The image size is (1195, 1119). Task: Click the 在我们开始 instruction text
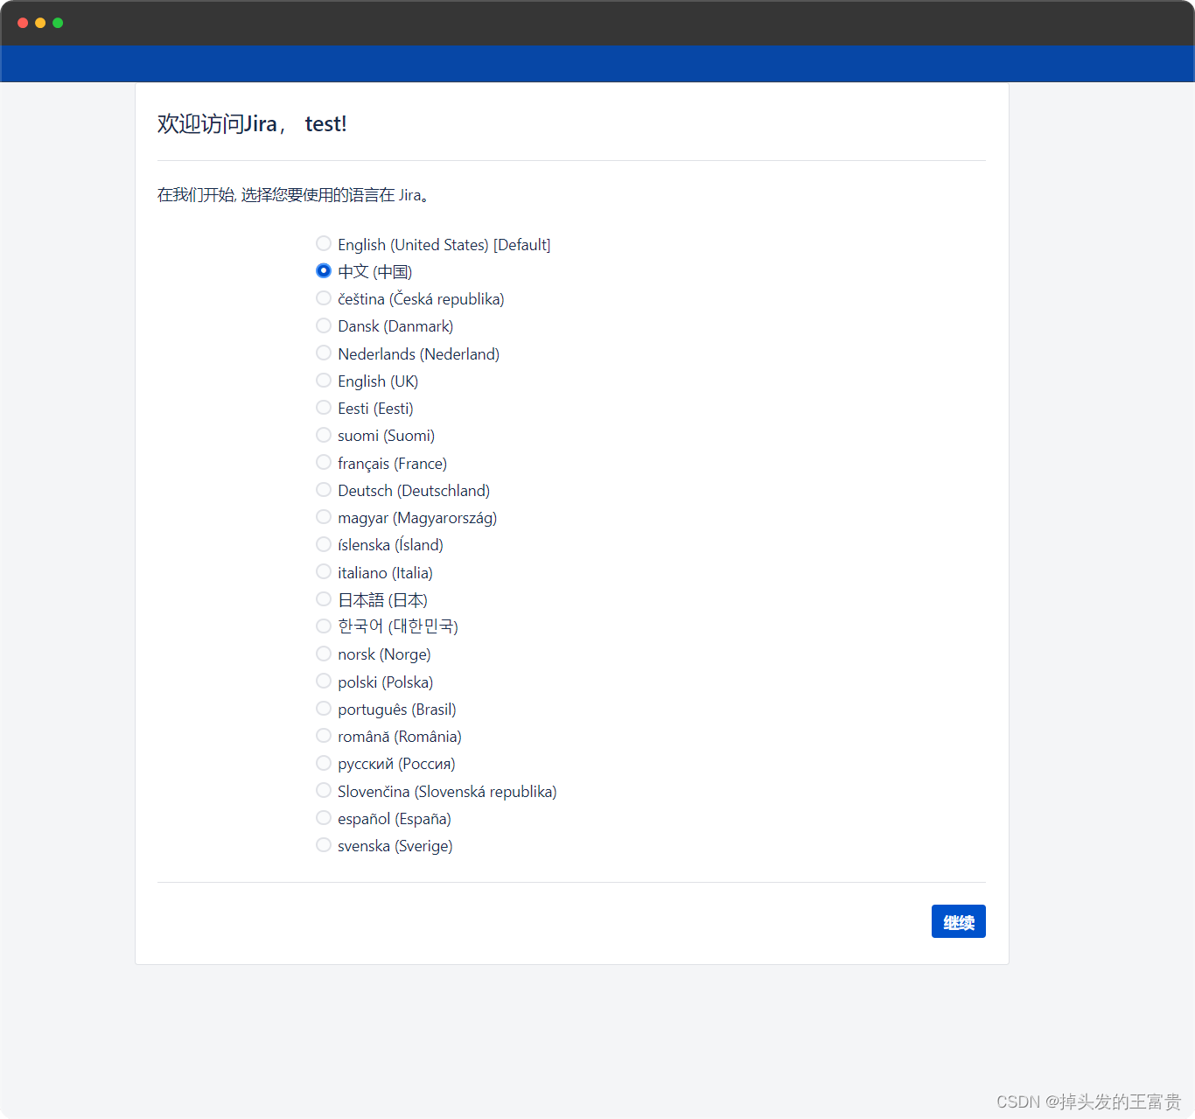[x=293, y=195]
